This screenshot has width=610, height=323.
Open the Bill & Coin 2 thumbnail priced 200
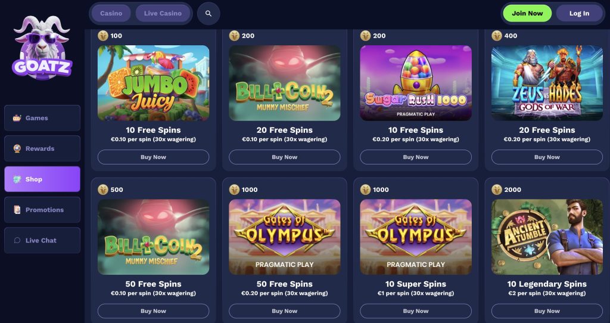click(x=284, y=83)
